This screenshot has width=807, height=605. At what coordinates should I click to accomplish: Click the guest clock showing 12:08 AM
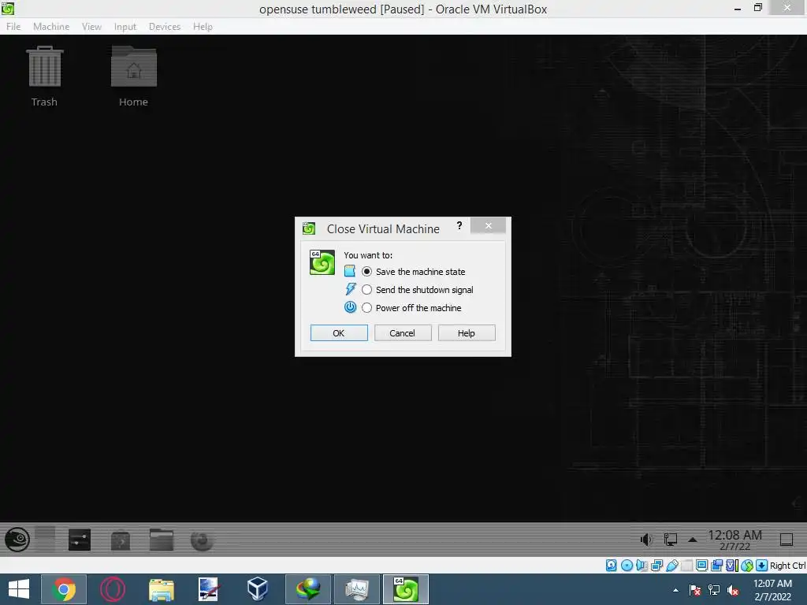pyautogui.click(x=735, y=540)
